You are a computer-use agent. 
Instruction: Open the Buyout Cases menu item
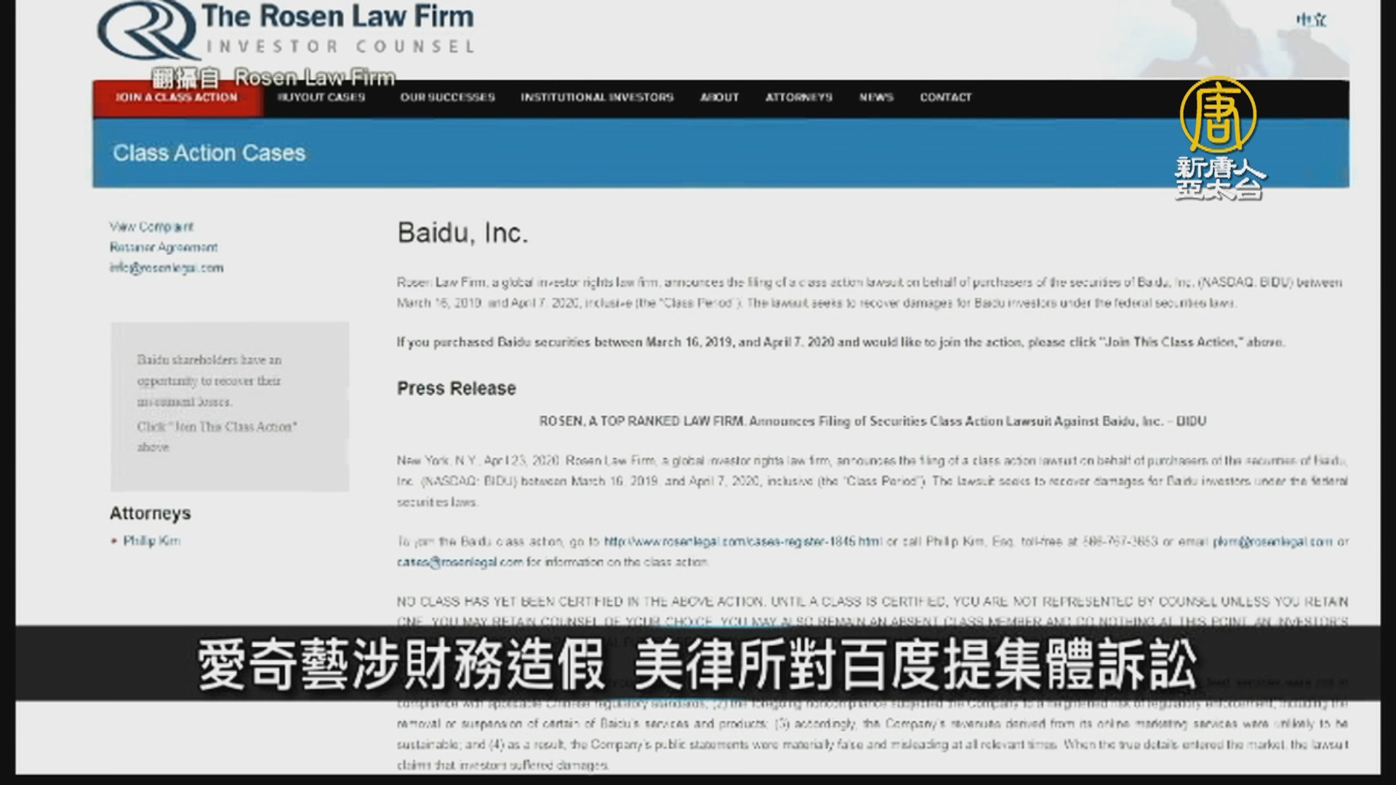point(321,97)
